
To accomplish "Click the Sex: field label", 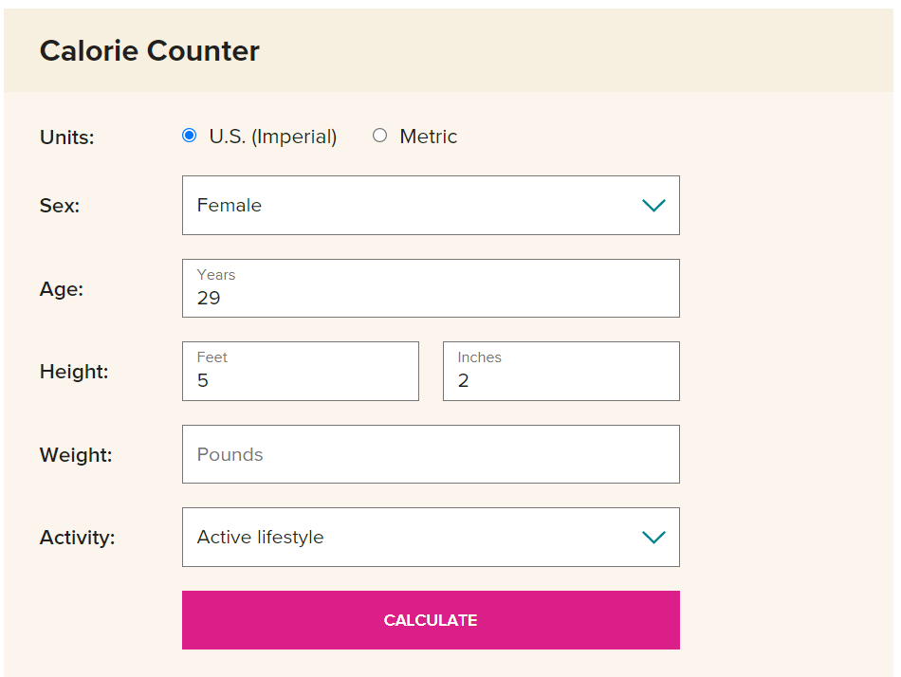I will click(x=60, y=206).
